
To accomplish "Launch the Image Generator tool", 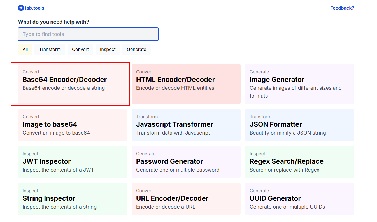I will (x=299, y=84).
